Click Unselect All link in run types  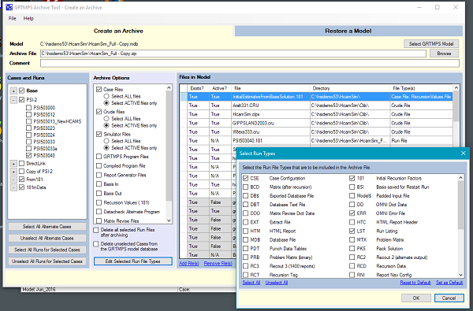[x=277, y=283]
